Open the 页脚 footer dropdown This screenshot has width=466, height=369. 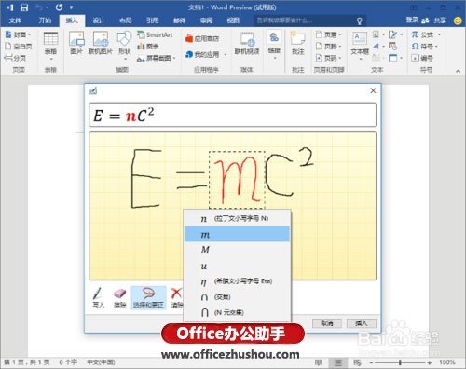pyautogui.click(x=329, y=47)
